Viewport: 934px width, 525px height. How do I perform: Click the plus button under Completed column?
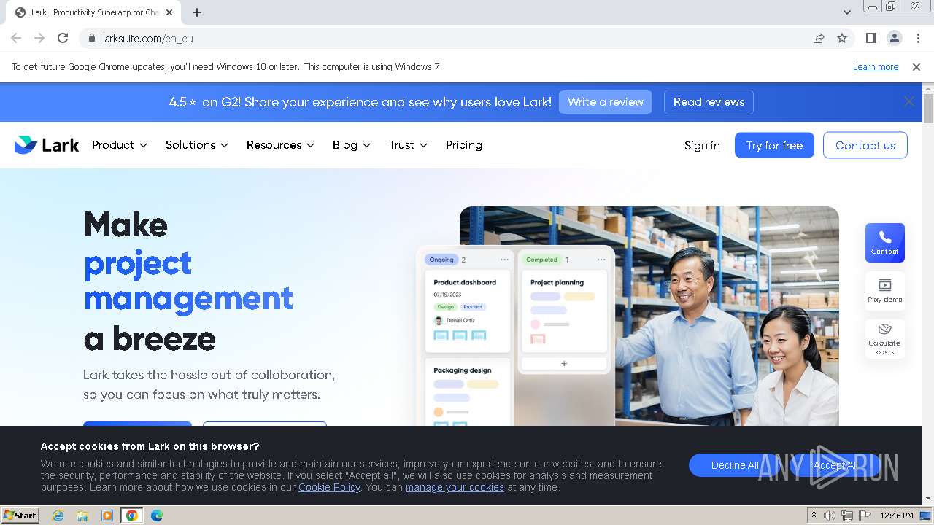pos(564,363)
